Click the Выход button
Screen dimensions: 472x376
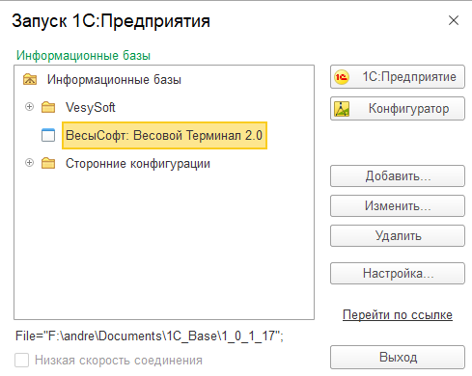(x=398, y=357)
